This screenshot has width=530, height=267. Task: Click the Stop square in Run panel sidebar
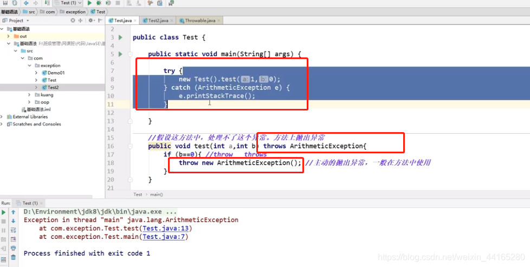(4, 222)
